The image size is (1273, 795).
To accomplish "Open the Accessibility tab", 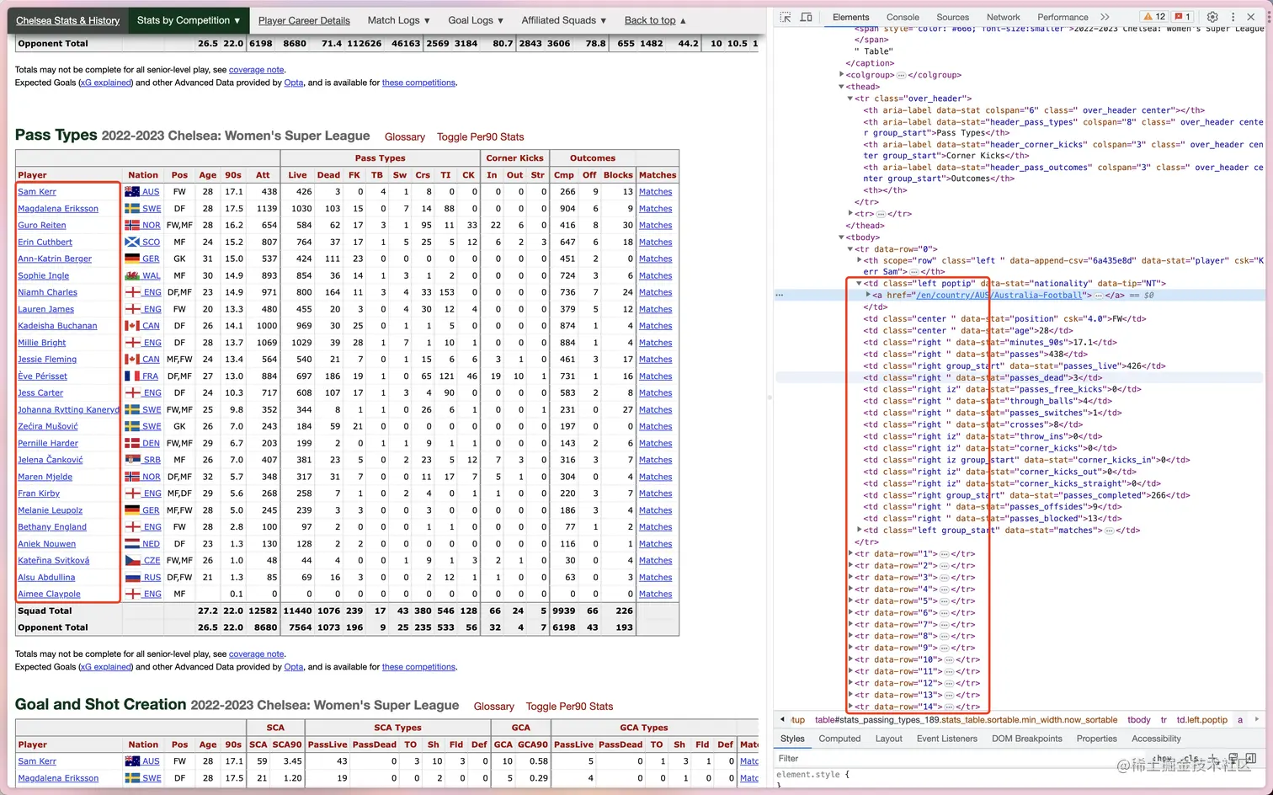I will (1156, 739).
